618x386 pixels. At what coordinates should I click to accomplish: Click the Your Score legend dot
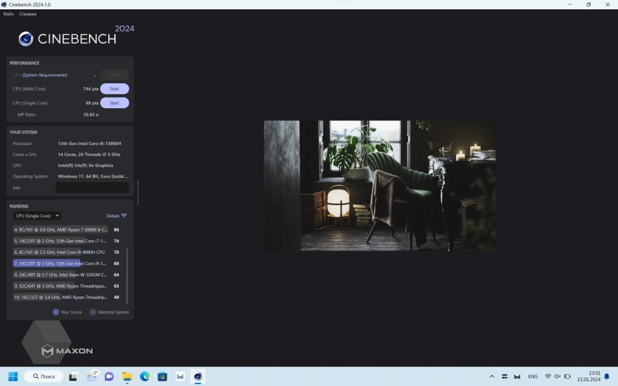[56, 312]
